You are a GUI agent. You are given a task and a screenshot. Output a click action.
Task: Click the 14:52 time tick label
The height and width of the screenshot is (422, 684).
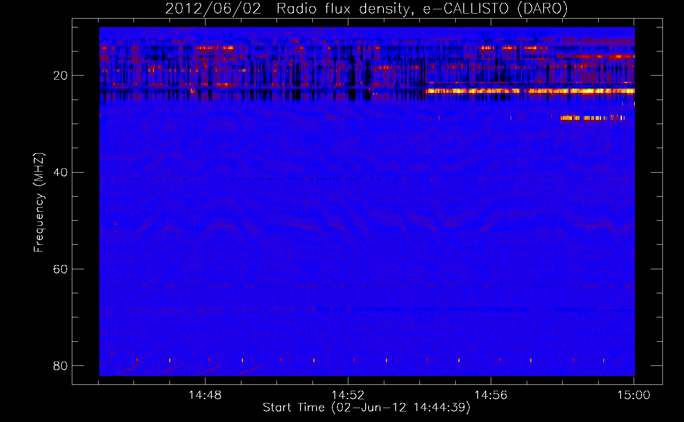(x=348, y=395)
